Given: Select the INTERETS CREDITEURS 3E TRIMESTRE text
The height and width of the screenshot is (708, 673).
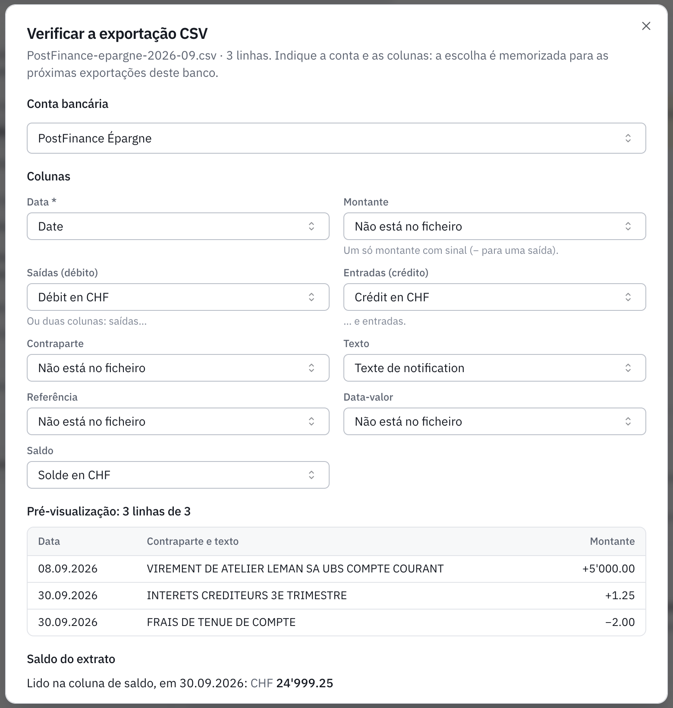Looking at the screenshot, I should point(247,595).
